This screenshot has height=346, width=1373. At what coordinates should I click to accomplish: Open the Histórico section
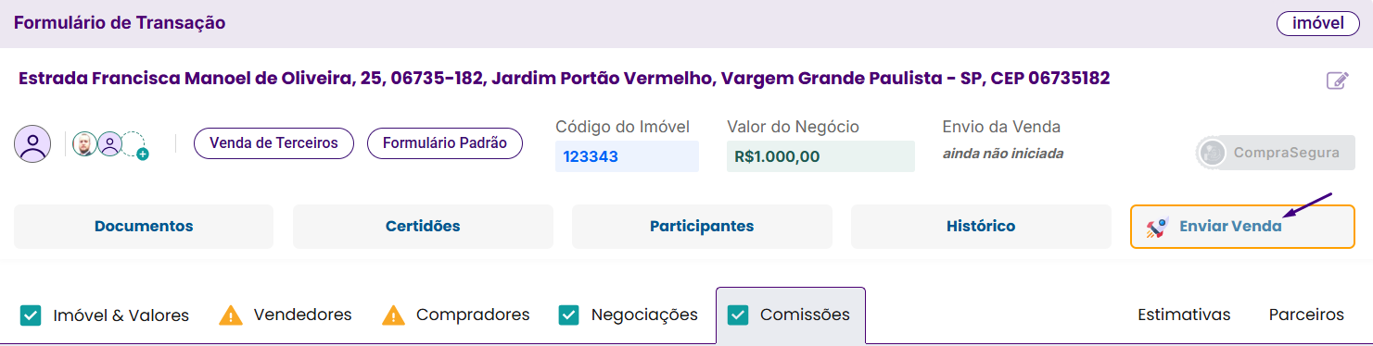pos(981,227)
